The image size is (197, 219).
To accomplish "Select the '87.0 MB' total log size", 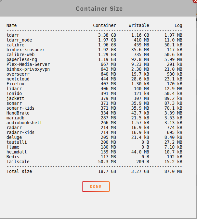I will pos(173,171).
